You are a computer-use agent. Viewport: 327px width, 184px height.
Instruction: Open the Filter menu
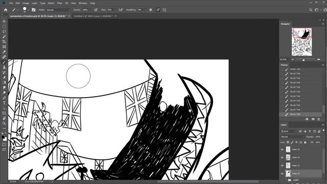[x=60, y=3]
